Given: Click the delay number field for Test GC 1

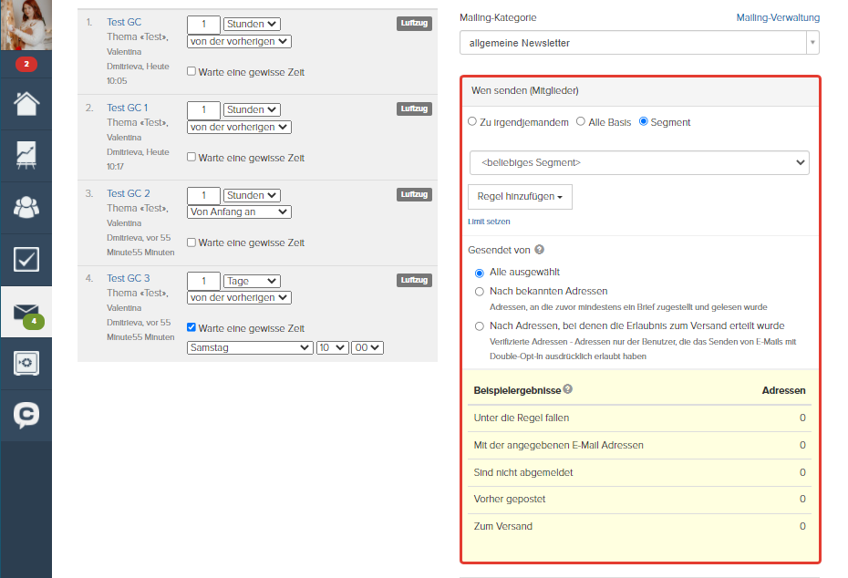Looking at the screenshot, I should [x=204, y=109].
